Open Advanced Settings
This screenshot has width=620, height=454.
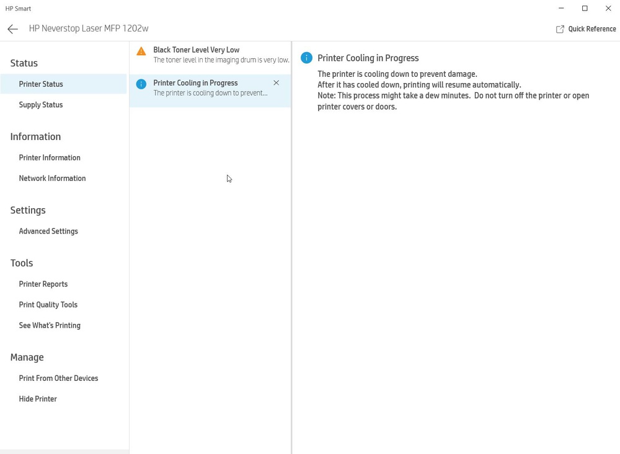pos(48,232)
